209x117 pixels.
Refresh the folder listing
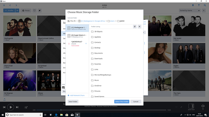point(135,27)
